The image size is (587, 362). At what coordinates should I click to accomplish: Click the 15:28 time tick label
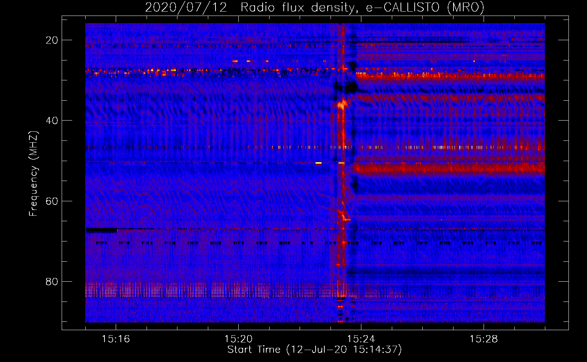(x=484, y=339)
